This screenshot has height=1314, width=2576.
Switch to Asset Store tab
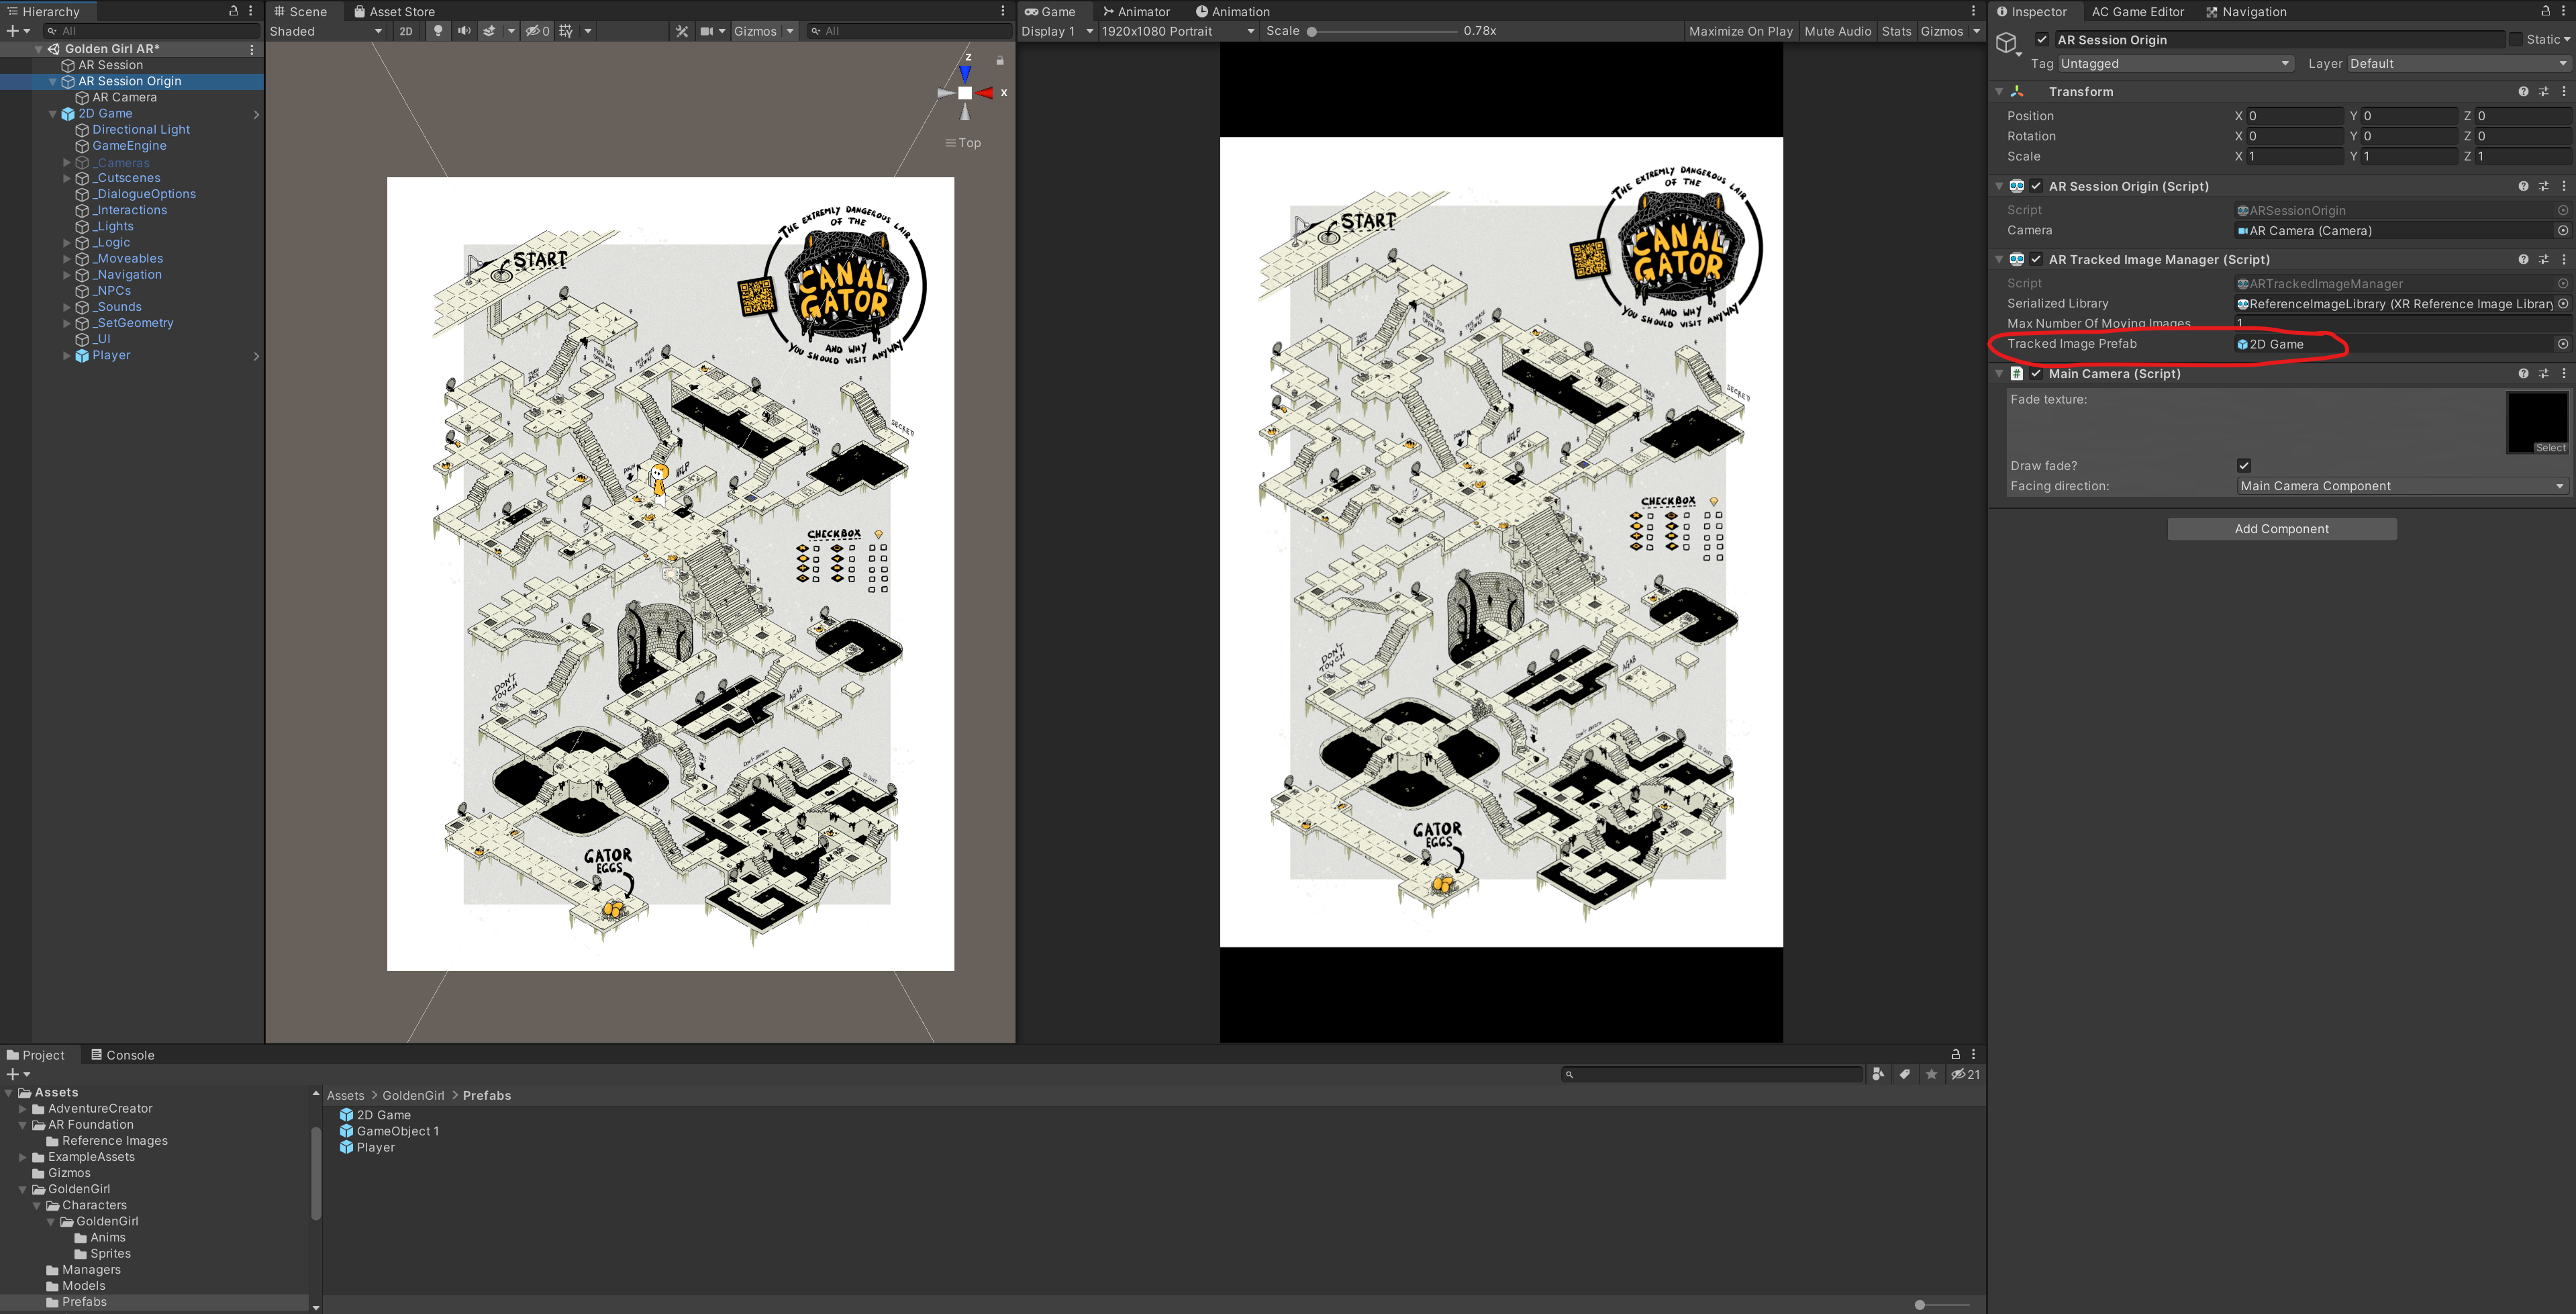pos(394,12)
